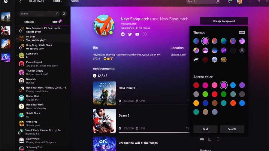Select the selected purple gradient theme
This screenshot has height=151, width=269.
tap(205, 41)
